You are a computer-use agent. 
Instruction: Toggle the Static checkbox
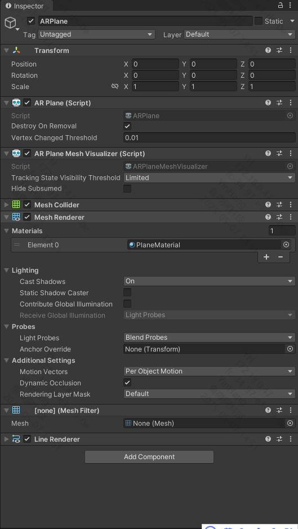[259, 21]
